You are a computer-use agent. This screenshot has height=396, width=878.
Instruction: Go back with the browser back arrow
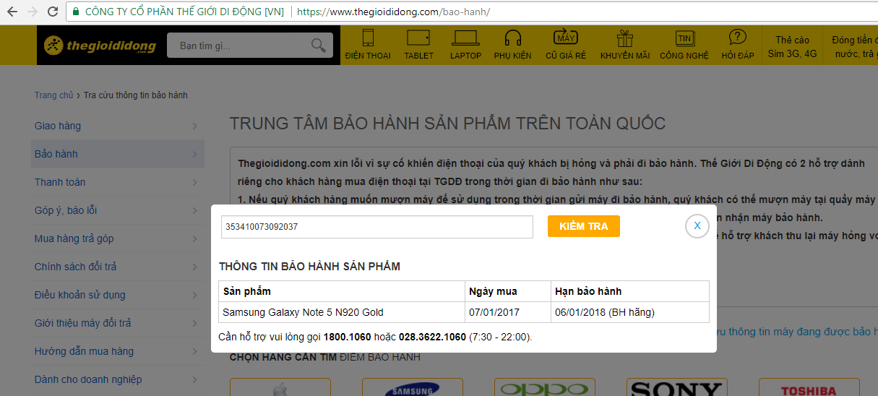[12, 12]
